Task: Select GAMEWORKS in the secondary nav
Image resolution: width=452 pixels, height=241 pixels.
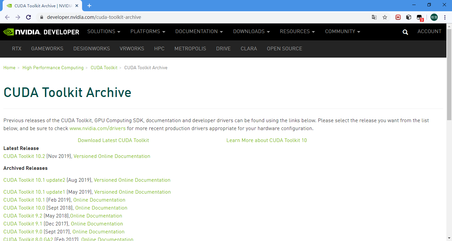Action: coord(47,49)
